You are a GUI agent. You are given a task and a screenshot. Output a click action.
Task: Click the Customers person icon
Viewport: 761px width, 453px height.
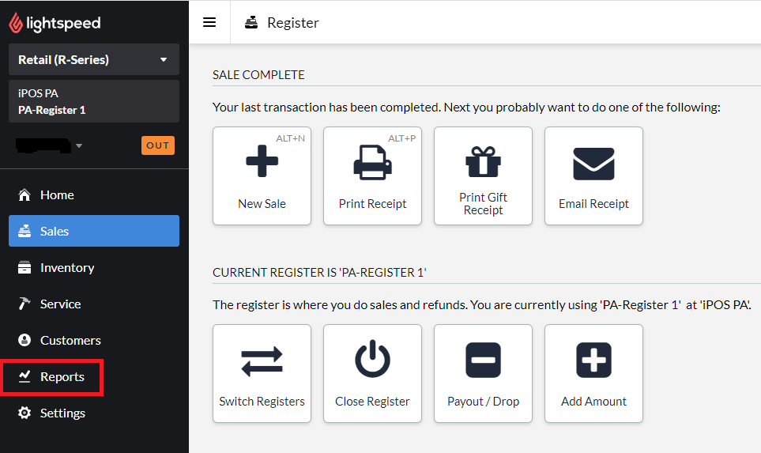click(24, 341)
